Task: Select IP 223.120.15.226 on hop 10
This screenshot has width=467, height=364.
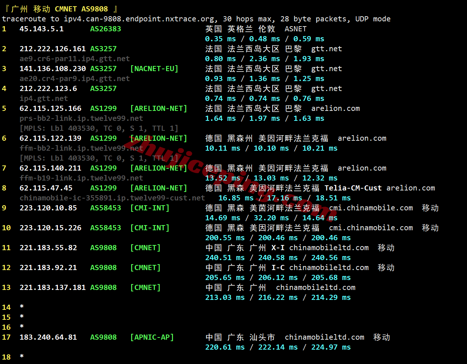Action: [50, 228]
